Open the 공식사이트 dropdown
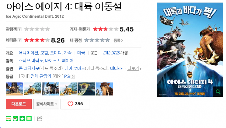226x128 pixels. point(46,104)
